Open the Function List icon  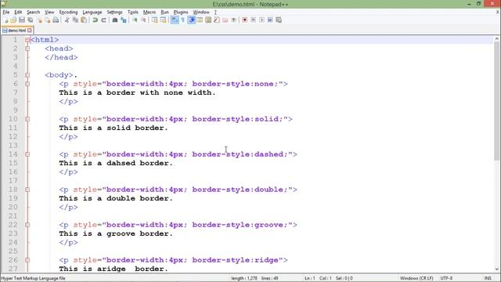217,20
